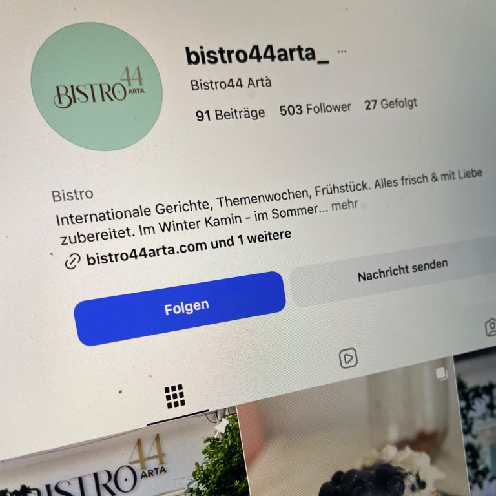Open the blueberry dessert post thumbnail
Image resolution: width=496 pixels, height=496 pixels.
pyautogui.click(x=353, y=429)
